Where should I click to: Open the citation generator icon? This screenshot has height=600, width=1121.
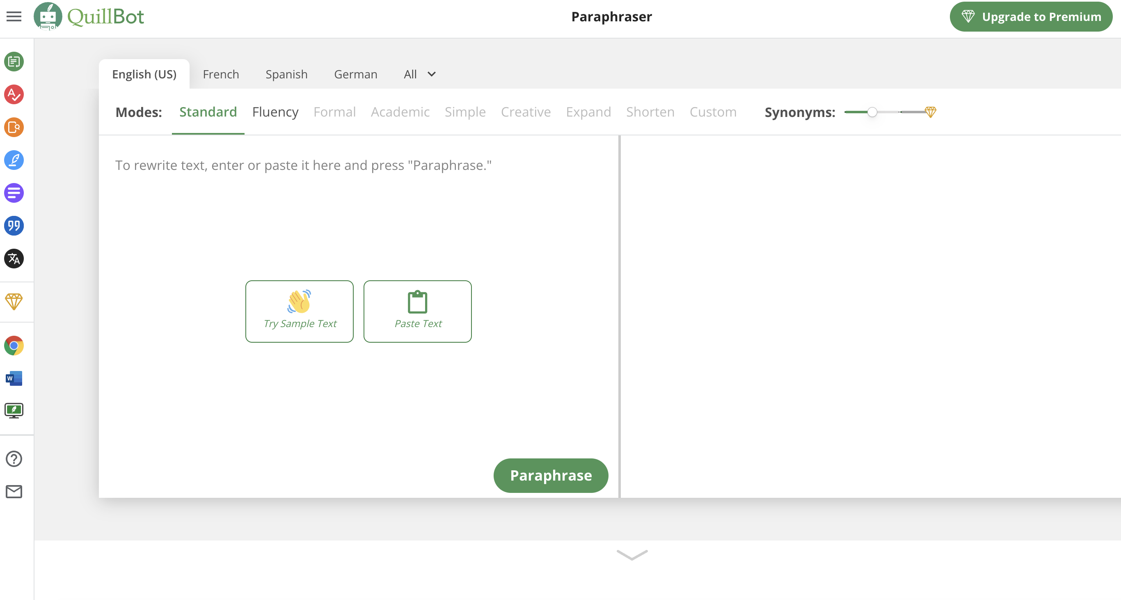[15, 226]
